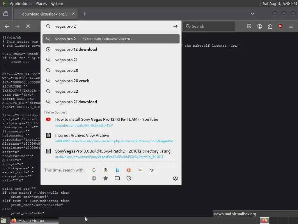Open the Firefox hamburger menu

(291, 26)
